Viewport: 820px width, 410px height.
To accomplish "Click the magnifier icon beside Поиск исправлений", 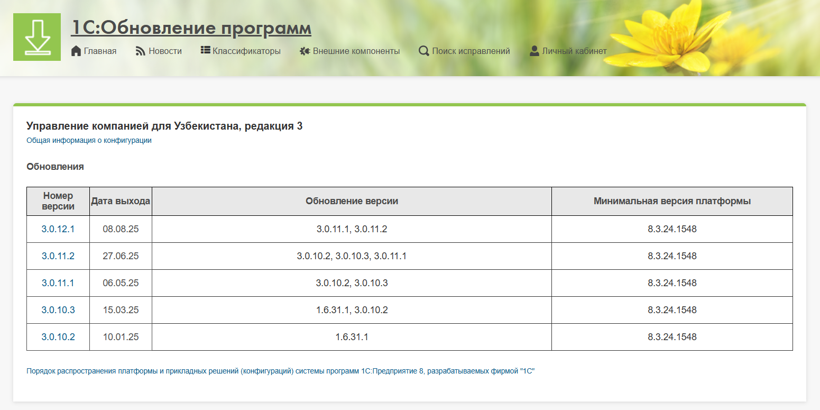I will pyautogui.click(x=423, y=51).
